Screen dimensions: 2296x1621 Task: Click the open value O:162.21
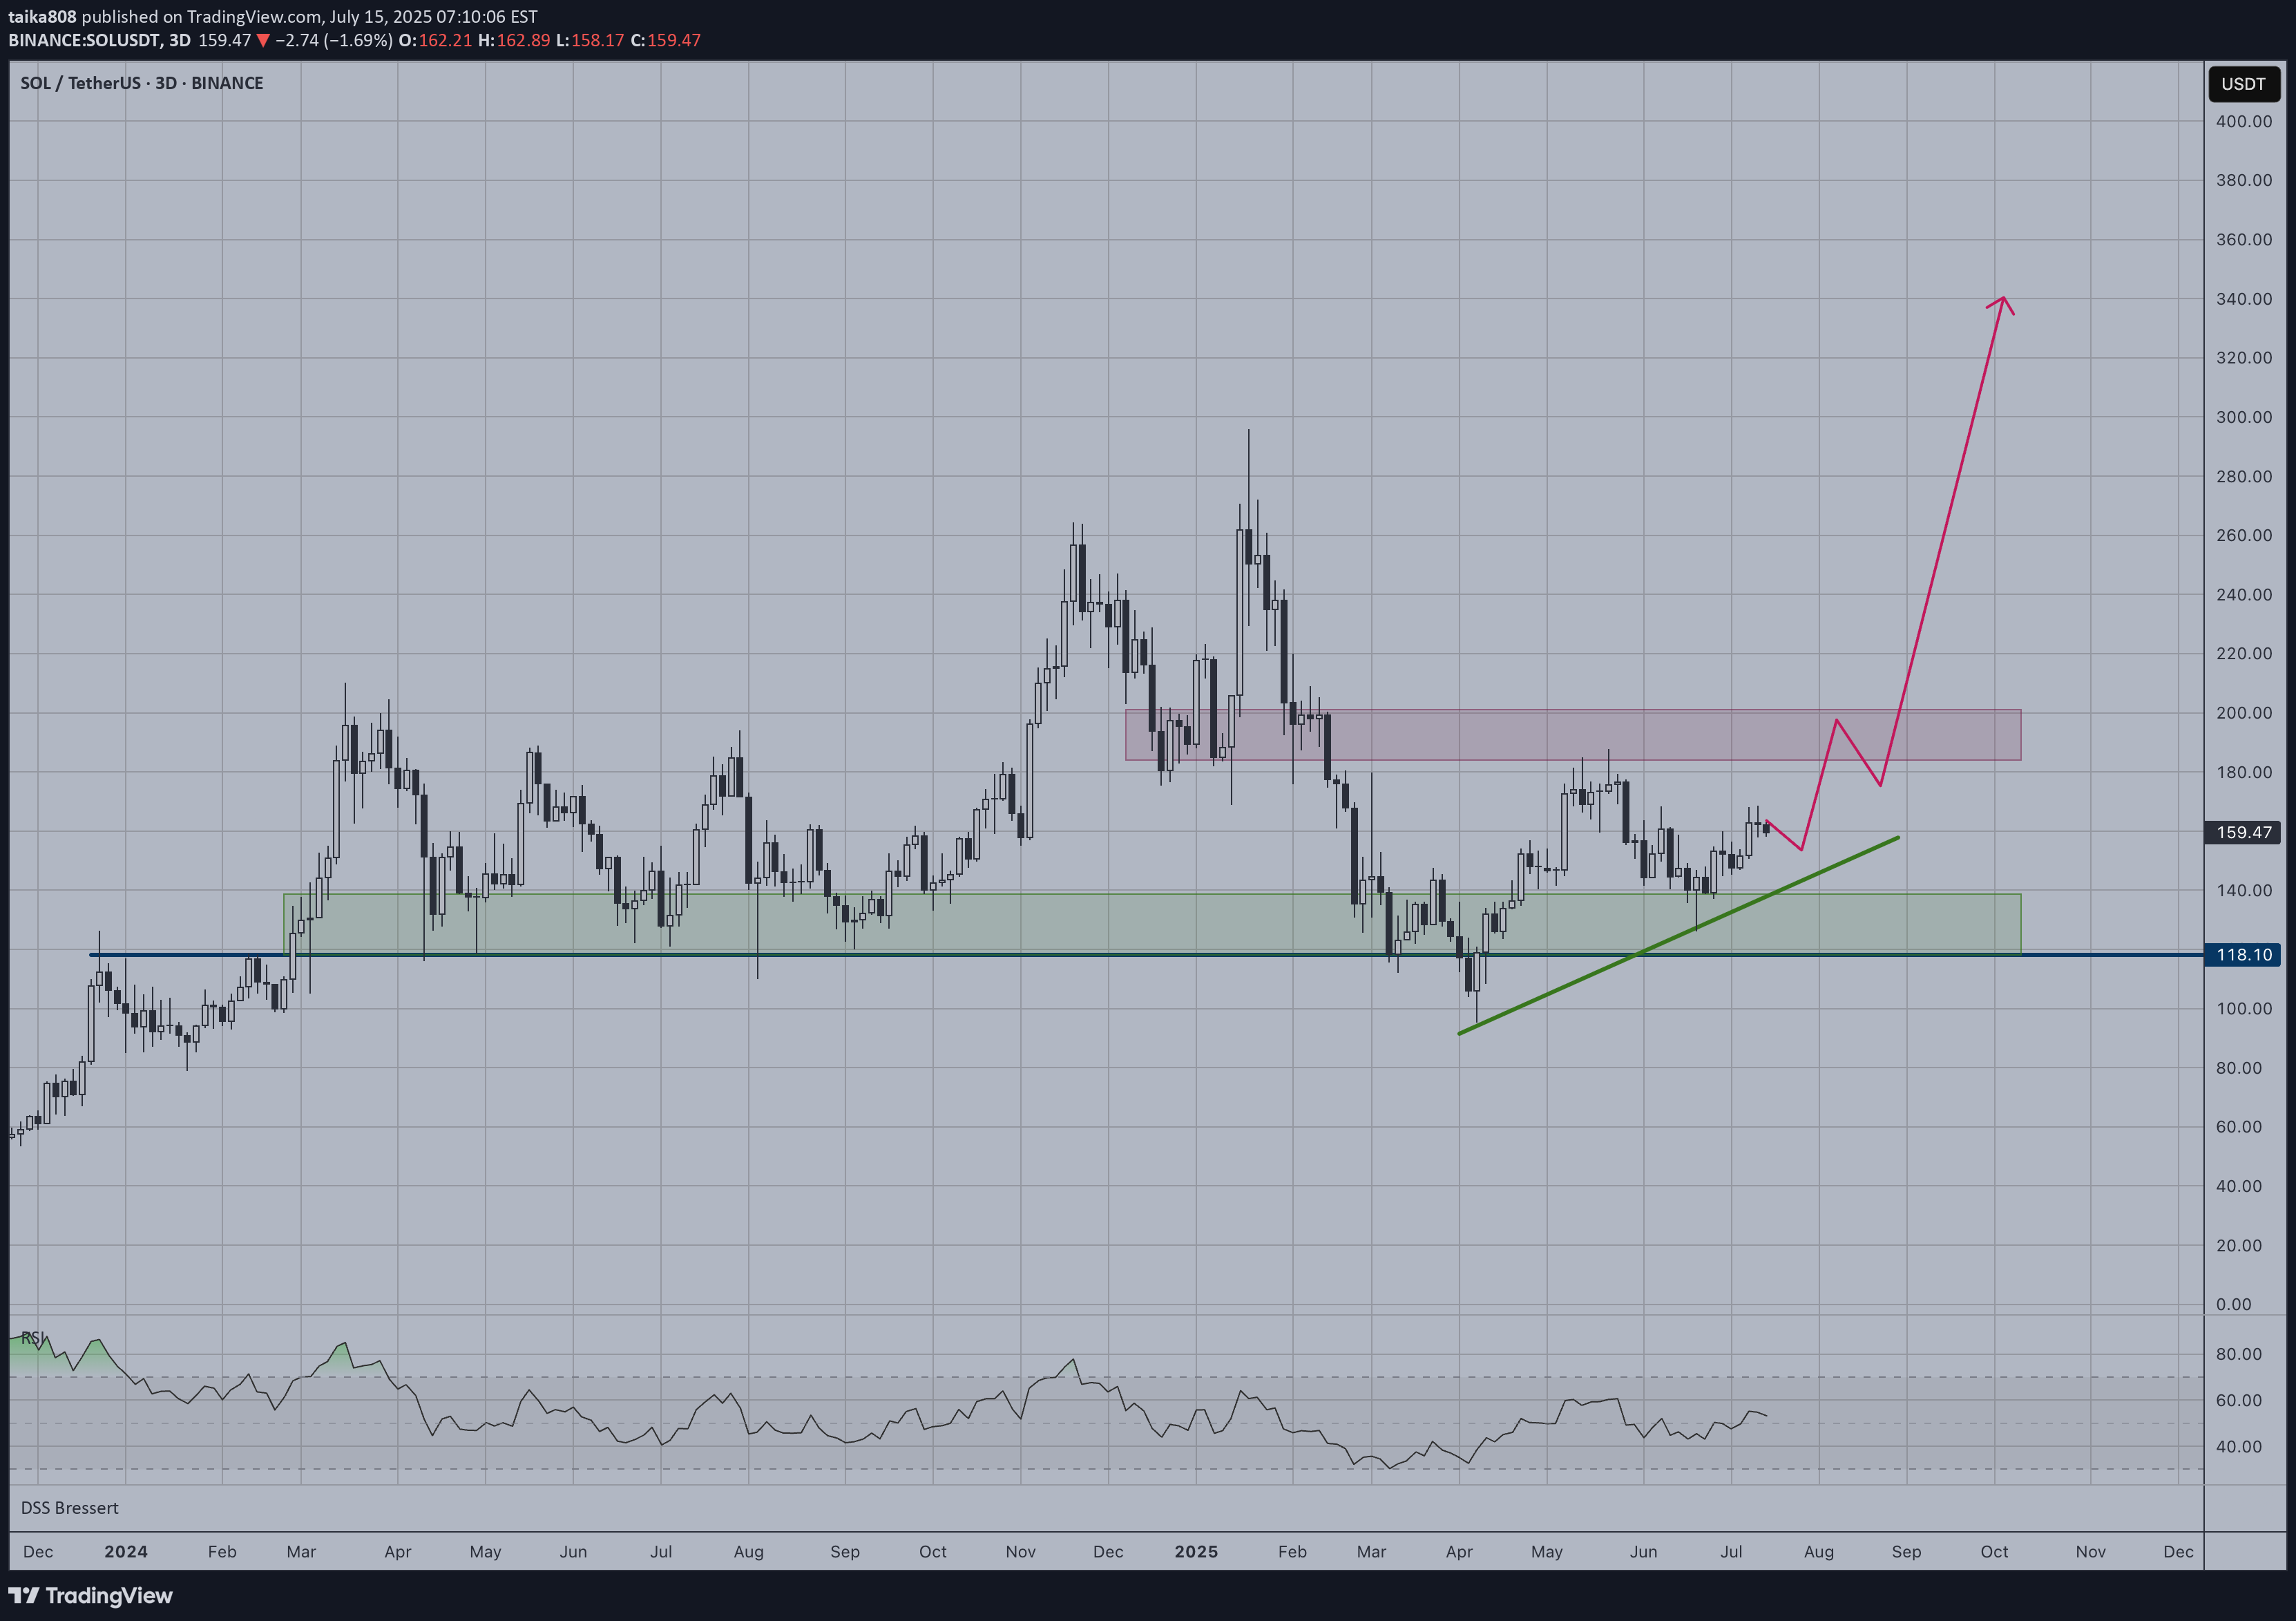pyautogui.click(x=435, y=40)
